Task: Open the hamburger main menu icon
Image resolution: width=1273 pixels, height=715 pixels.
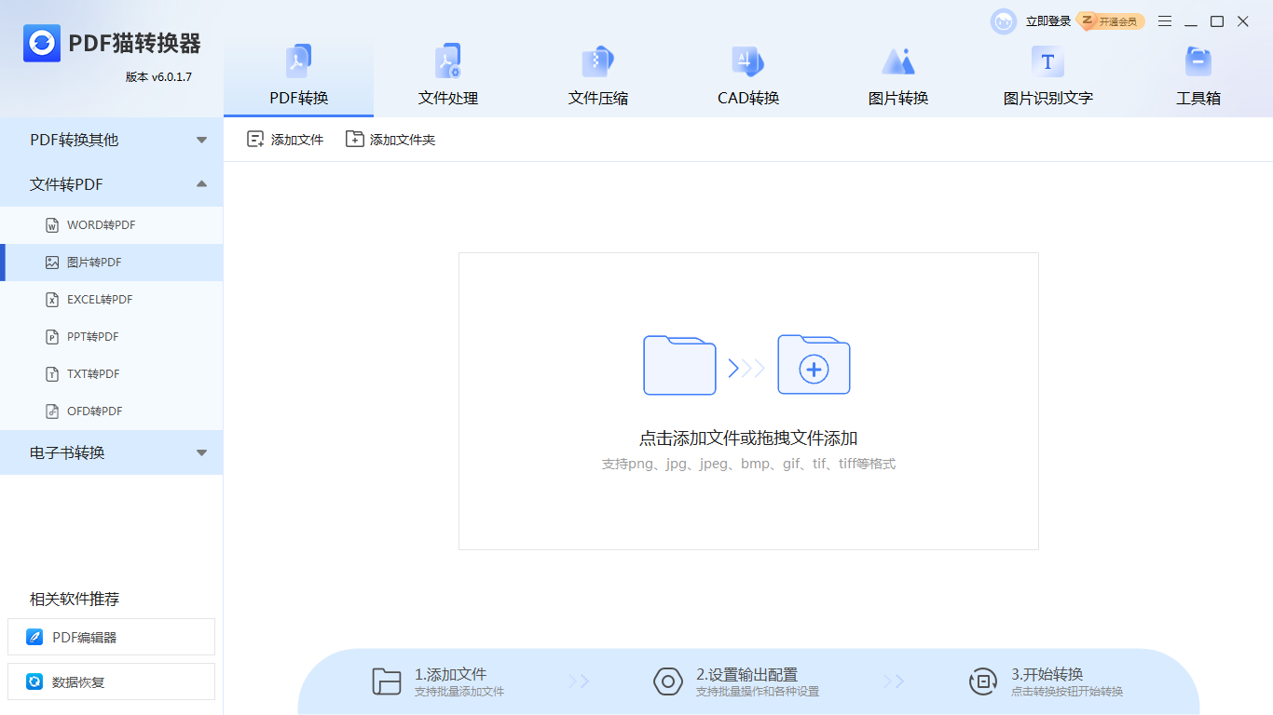Action: pyautogui.click(x=1165, y=21)
